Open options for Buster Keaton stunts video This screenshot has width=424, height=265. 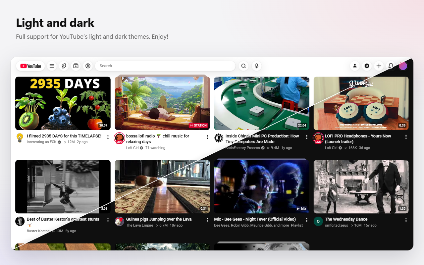click(x=108, y=220)
